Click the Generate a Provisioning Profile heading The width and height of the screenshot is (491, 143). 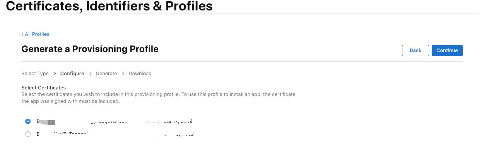point(90,49)
